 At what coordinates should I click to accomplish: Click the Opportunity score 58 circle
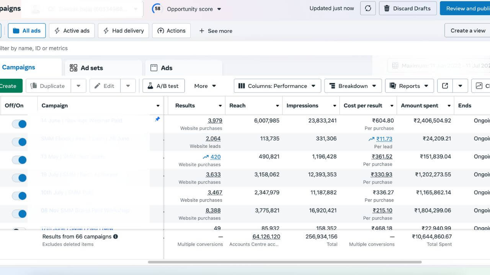[x=157, y=9]
